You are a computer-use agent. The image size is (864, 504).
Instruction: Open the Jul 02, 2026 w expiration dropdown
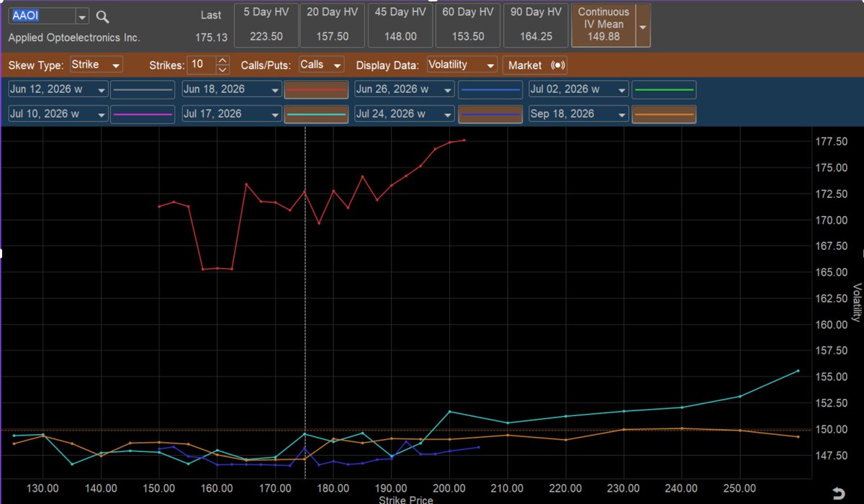point(577,89)
